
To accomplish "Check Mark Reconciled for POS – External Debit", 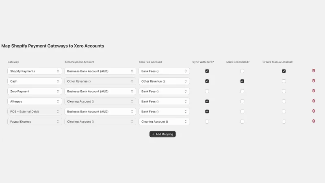I will coord(242,111).
